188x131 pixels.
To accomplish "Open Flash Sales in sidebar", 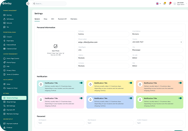I will click(x=9, y=41).
